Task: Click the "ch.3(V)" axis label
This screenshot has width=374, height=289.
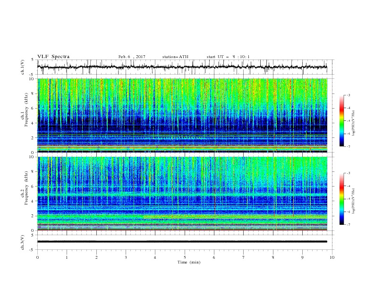Action: (23, 242)
